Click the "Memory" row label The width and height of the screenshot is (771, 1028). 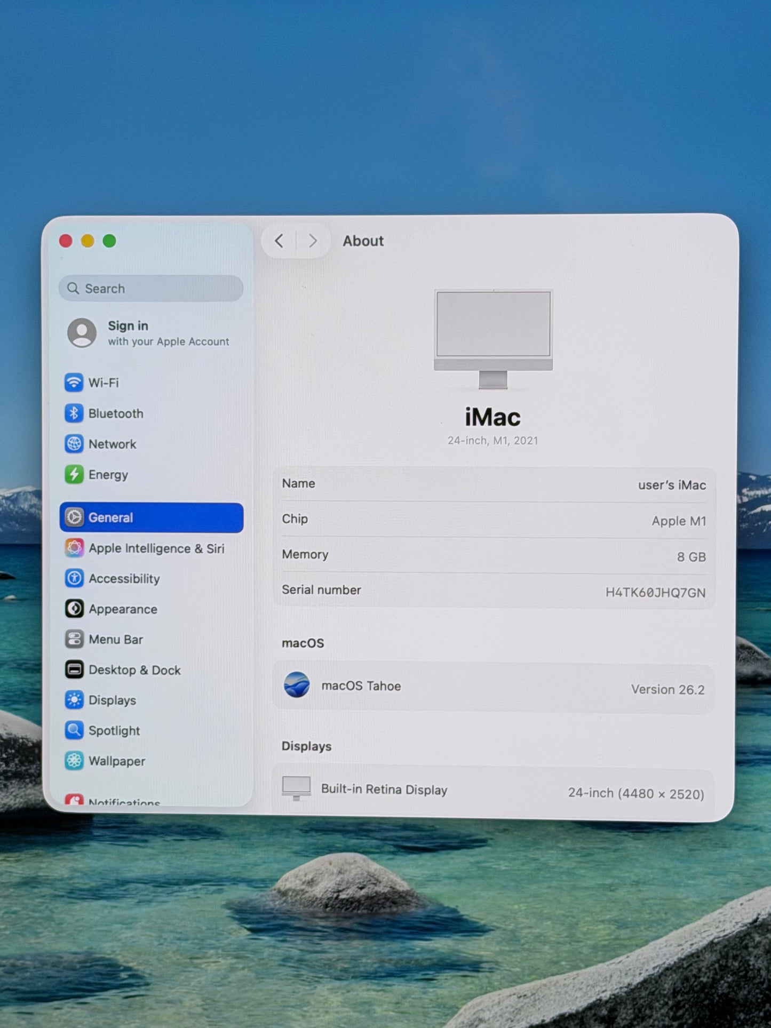point(305,555)
